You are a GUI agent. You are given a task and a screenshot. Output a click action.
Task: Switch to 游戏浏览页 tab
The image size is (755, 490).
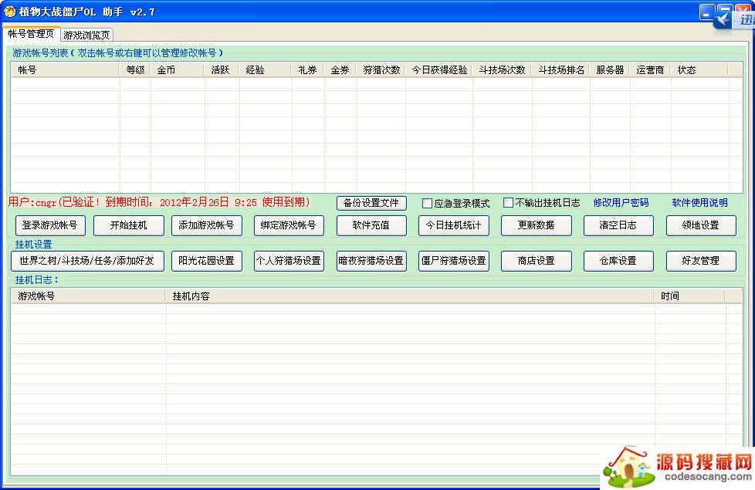coord(86,35)
